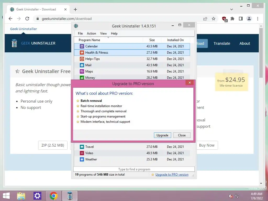Viewport: 268px width, 201px height.
Task: Click Geek Uninstaller window title icon
Action: pyautogui.click(x=76, y=26)
